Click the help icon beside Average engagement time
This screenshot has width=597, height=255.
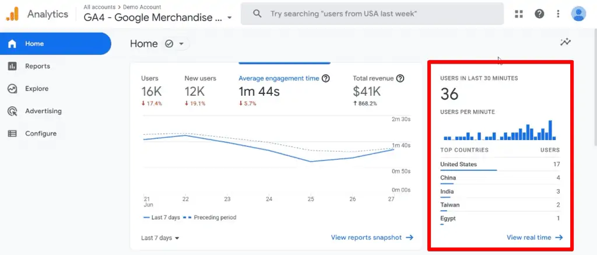326,78
